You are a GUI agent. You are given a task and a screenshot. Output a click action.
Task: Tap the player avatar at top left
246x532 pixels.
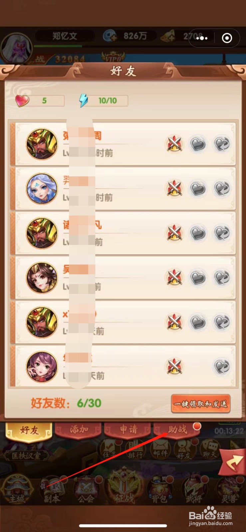[x=16, y=48]
